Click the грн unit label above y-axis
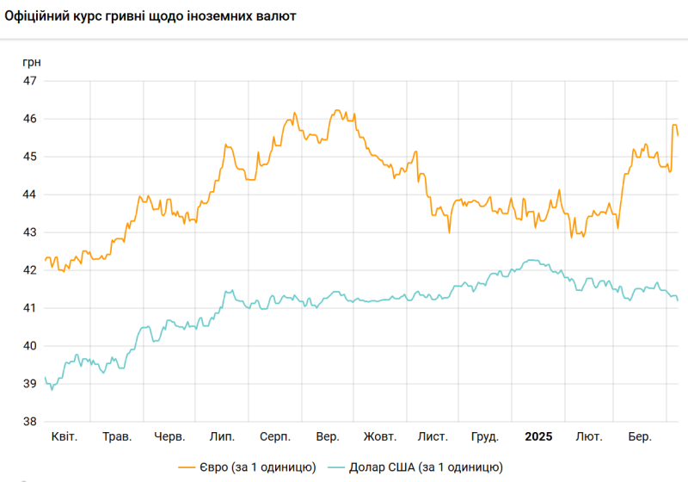 [31, 62]
